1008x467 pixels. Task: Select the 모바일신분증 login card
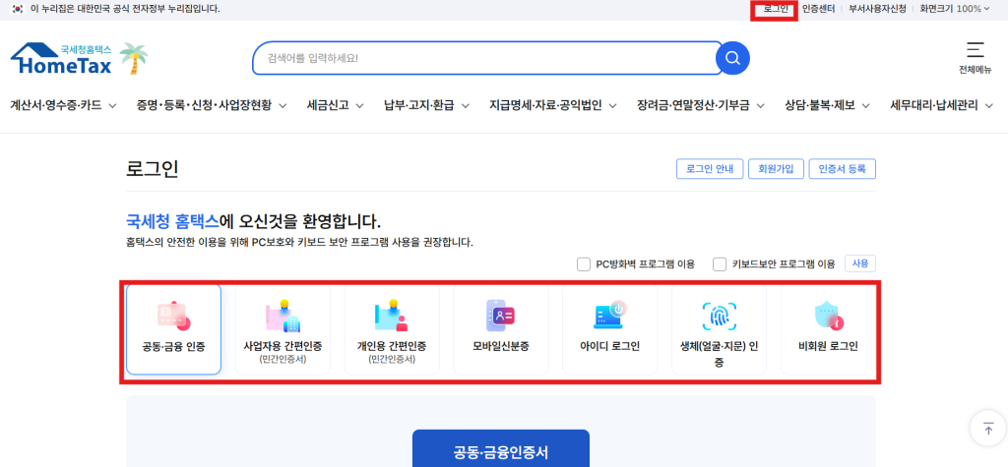pos(501,329)
